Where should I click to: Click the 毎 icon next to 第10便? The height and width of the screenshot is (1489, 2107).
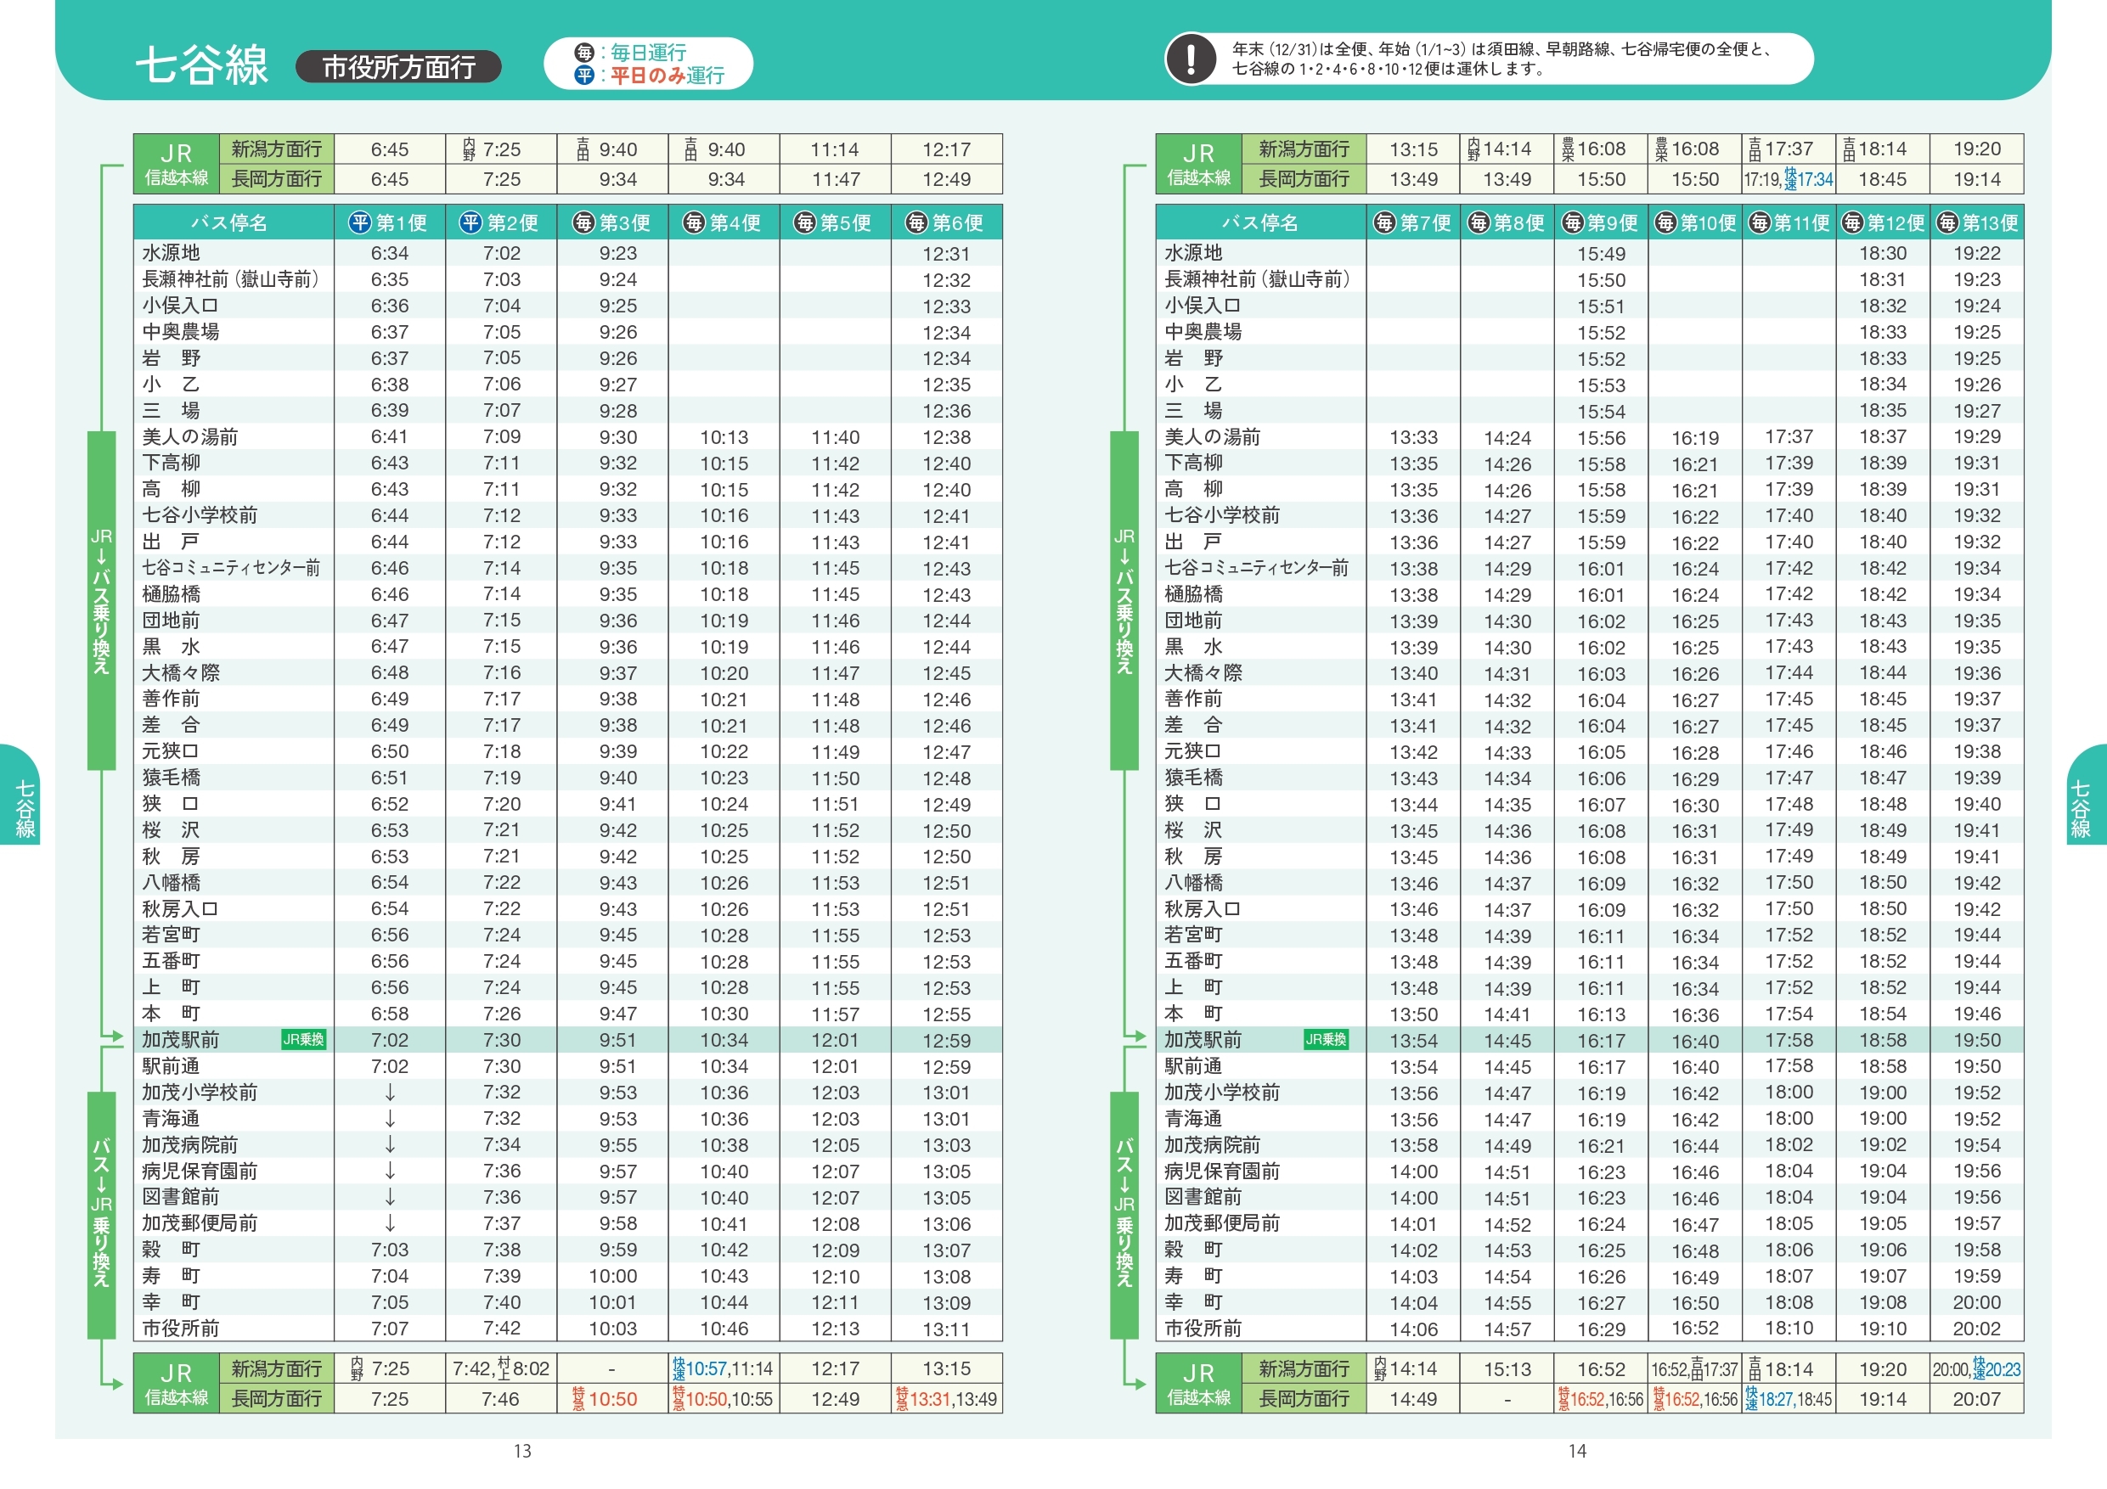pos(1665,223)
